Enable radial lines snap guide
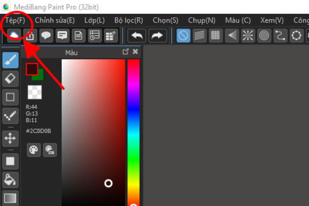 coord(248,36)
